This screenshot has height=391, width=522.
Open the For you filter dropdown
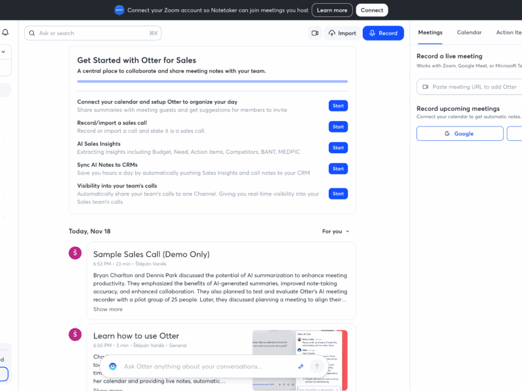pos(335,231)
